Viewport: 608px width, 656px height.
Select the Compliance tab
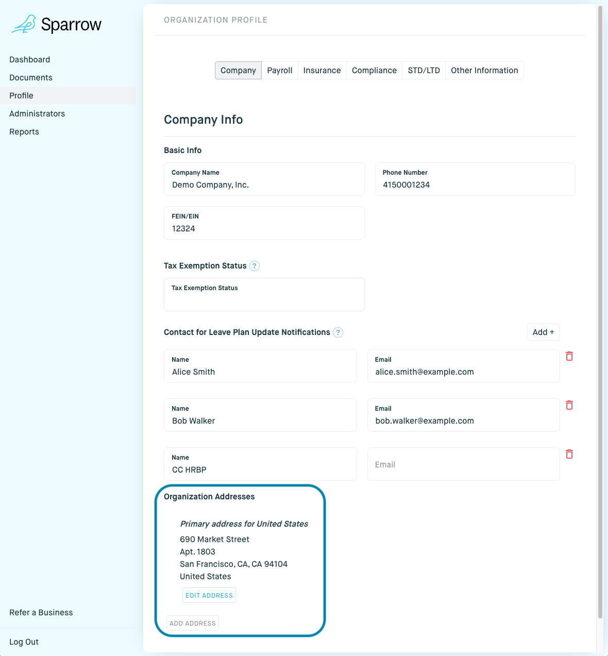[x=374, y=71]
